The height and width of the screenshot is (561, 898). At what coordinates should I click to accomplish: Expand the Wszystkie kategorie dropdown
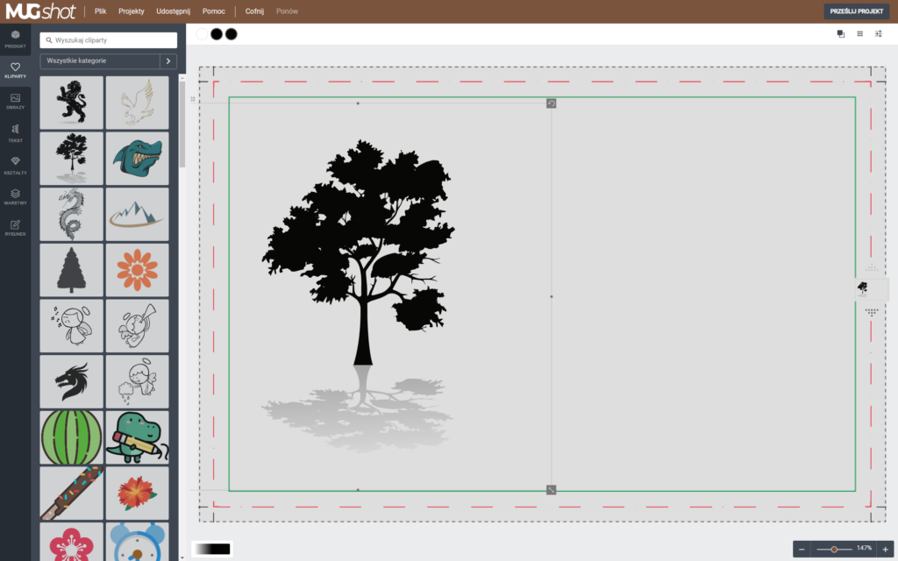tap(99, 61)
